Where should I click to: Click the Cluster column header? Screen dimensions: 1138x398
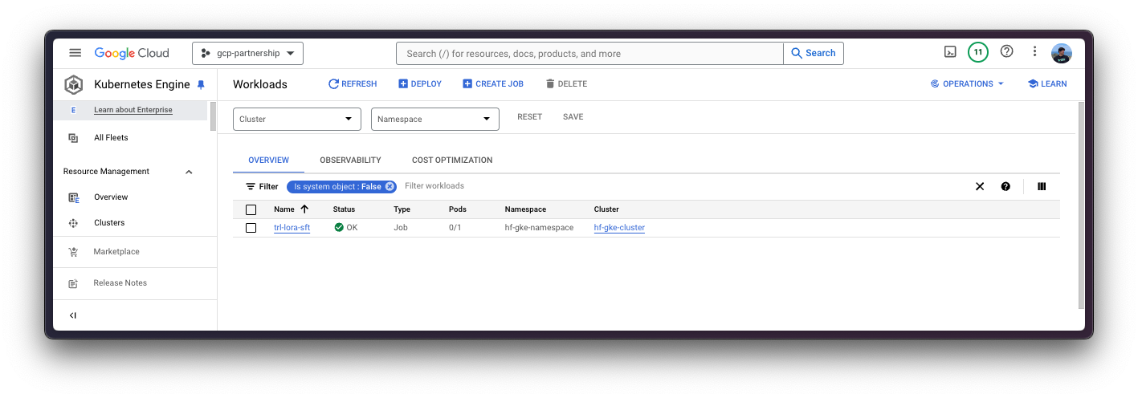click(x=606, y=209)
